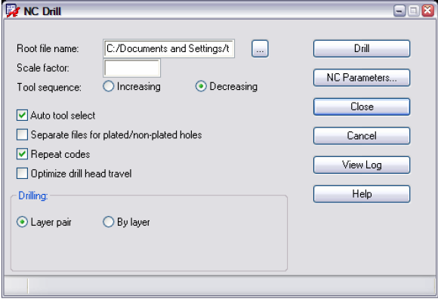The image size is (438, 299).
Task: Open the View Log button
Action: [x=362, y=165]
